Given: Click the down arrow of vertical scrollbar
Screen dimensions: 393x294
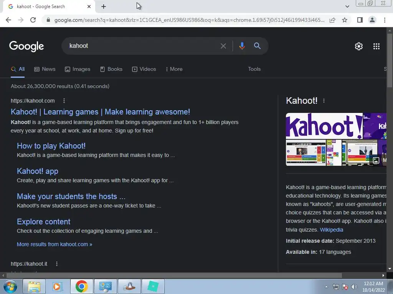Looking at the screenshot, I should click(x=390, y=269).
